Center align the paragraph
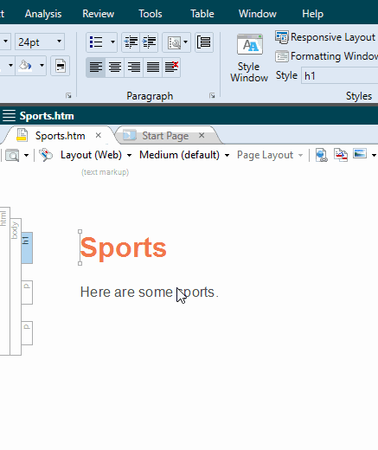 (x=115, y=67)
